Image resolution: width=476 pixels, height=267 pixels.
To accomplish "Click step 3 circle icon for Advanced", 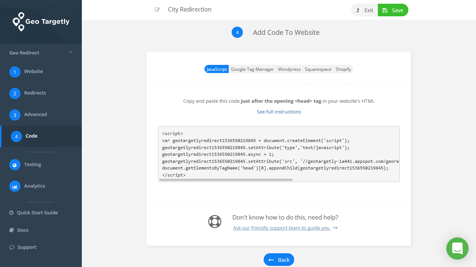I will coord(15,115).
